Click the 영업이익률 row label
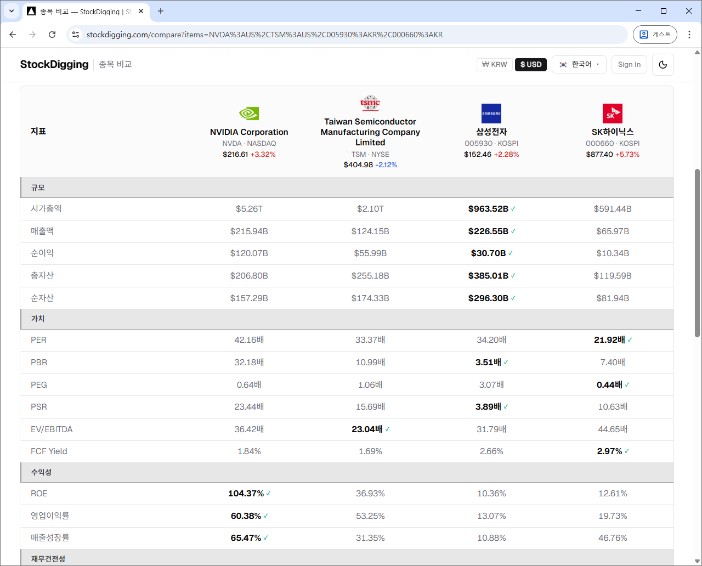 pos(50,516)
